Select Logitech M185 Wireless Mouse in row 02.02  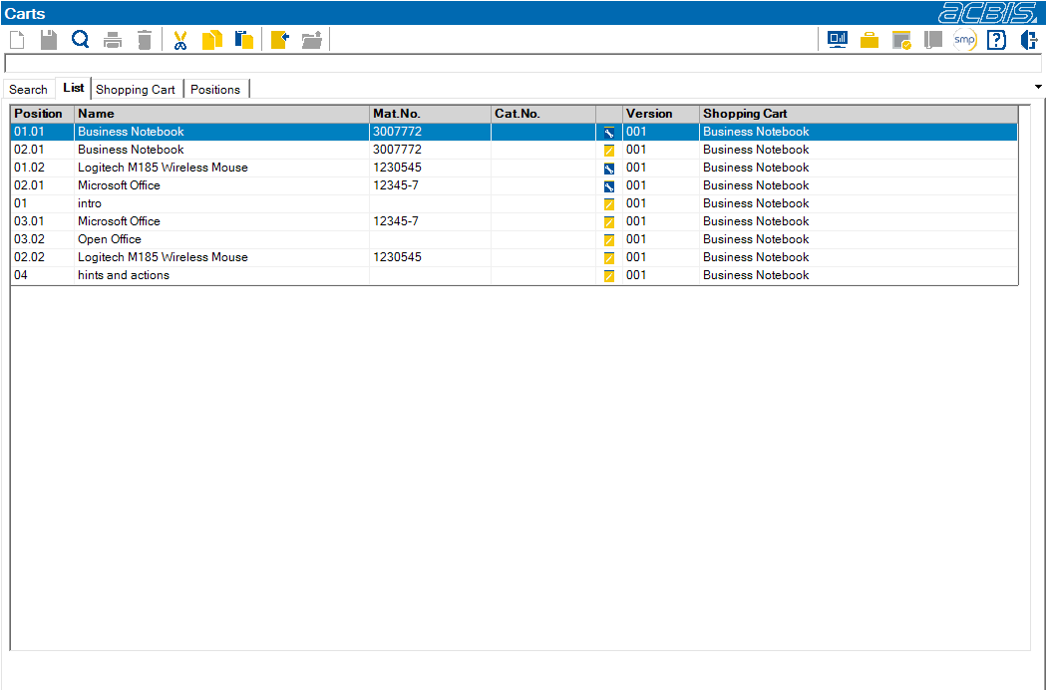163,257
